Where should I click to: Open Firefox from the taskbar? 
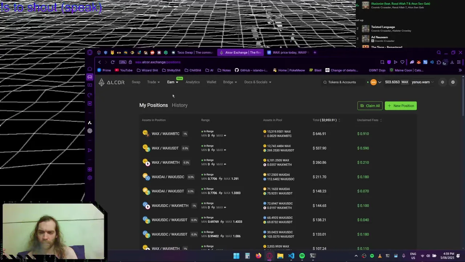point(258,256)
